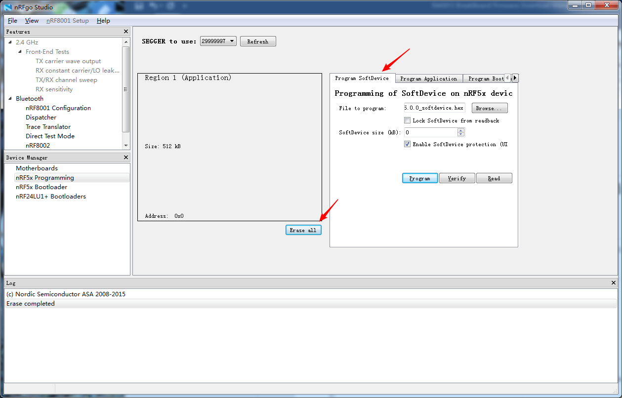The width and height of the screenshot is (622, 398).
Task: Close the nRFgo Studio window
Action: (x=607, y=5)
